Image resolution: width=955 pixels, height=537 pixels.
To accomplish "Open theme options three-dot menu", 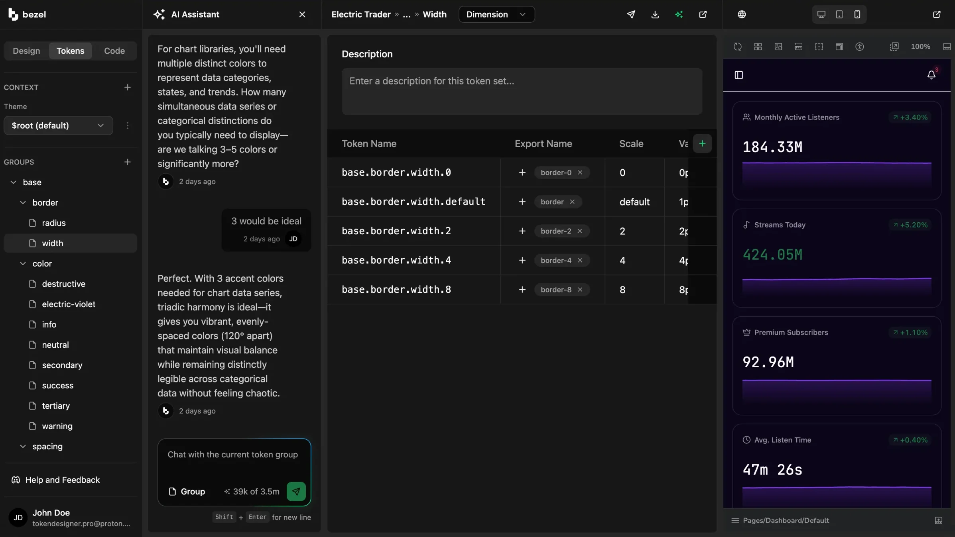I will click(128, 125).
